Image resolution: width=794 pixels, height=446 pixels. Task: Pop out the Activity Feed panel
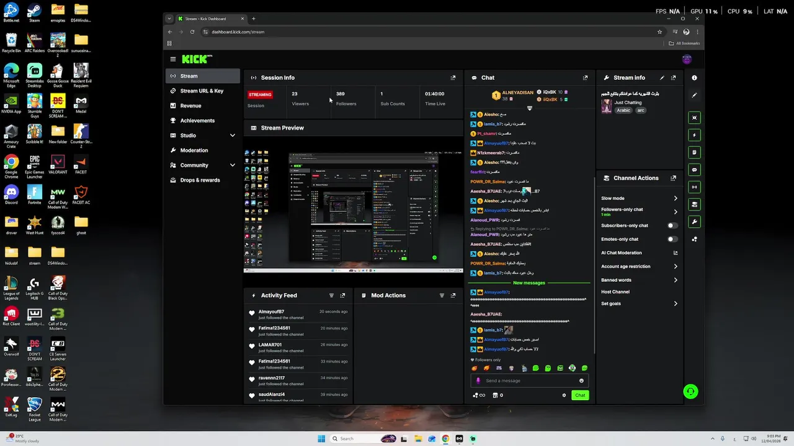343,295
